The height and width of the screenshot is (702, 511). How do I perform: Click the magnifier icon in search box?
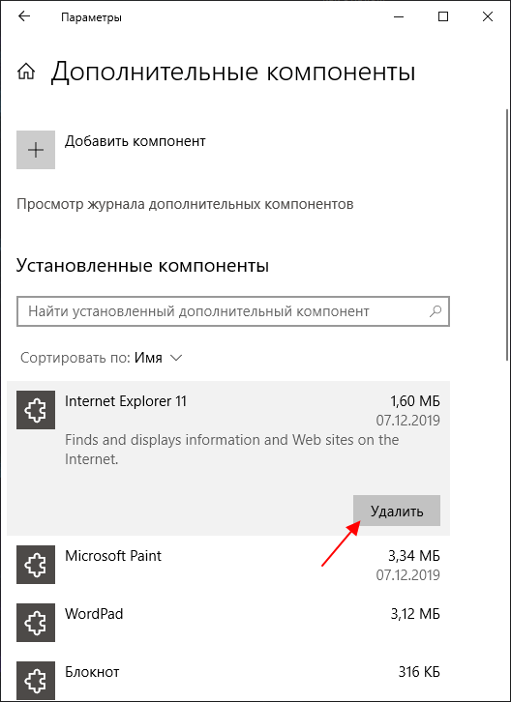pos(436,310)
